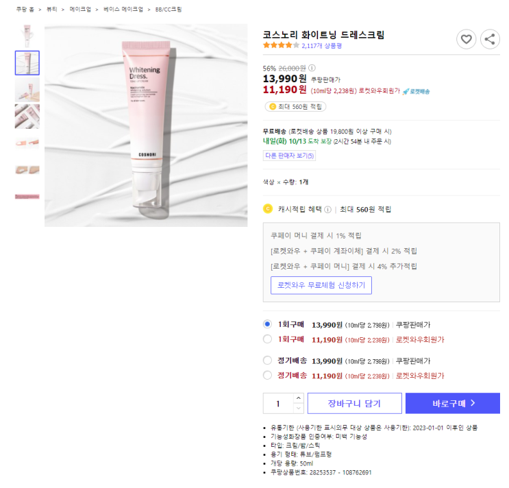
Task: Show first product thumbnail image
Action: [x=27, y=36]
